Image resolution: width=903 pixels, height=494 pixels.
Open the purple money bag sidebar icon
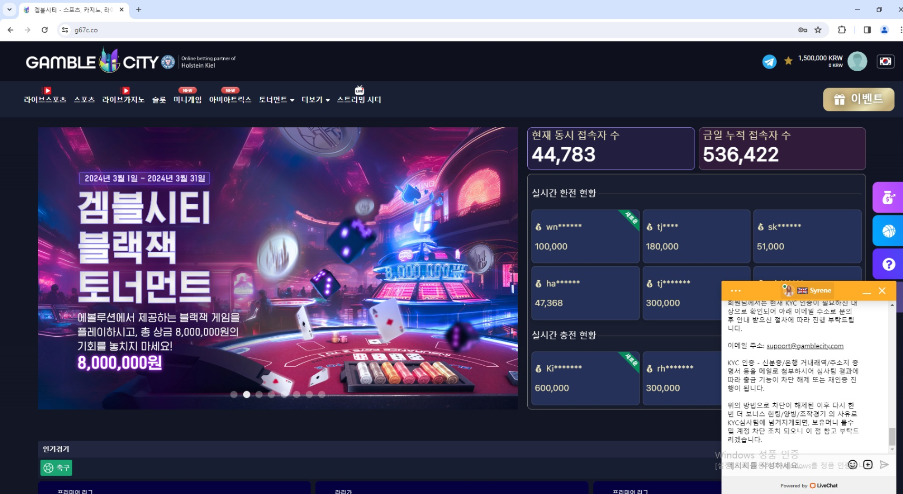888,197
